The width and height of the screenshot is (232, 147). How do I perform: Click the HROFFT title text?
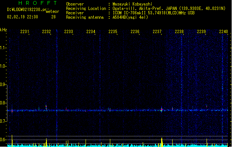pos(38,3)
